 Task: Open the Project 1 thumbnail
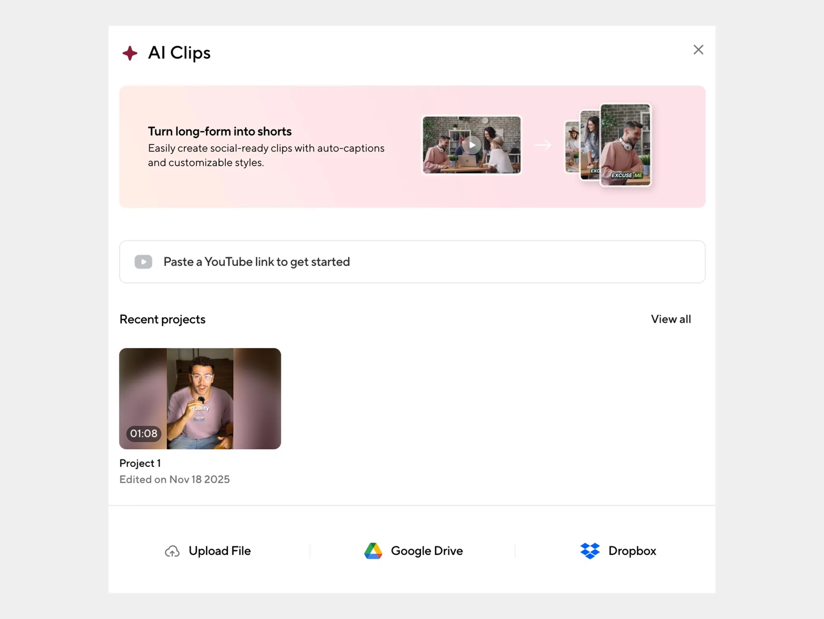[x=200, y=398]
